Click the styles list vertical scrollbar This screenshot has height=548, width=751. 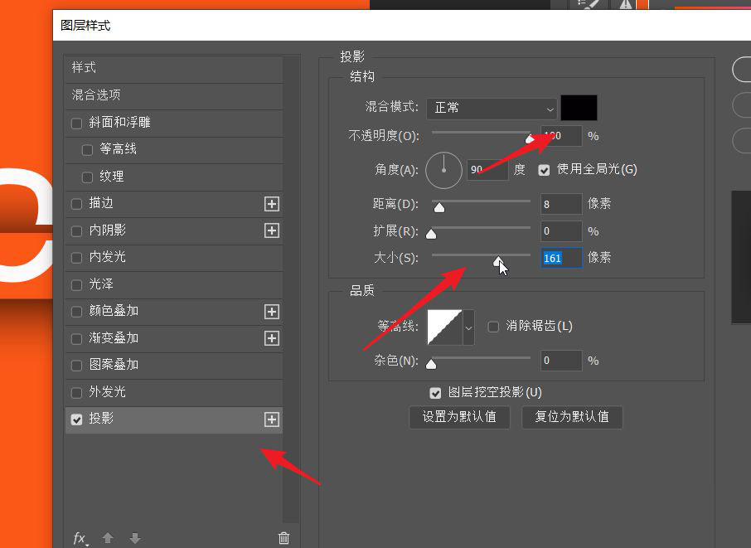[291, 289]
